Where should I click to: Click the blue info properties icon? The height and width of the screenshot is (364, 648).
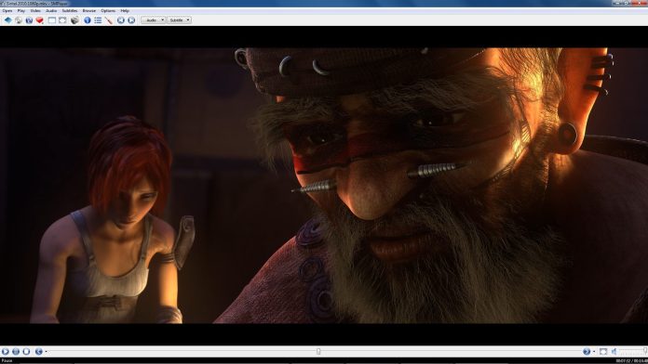pos(88,20)
